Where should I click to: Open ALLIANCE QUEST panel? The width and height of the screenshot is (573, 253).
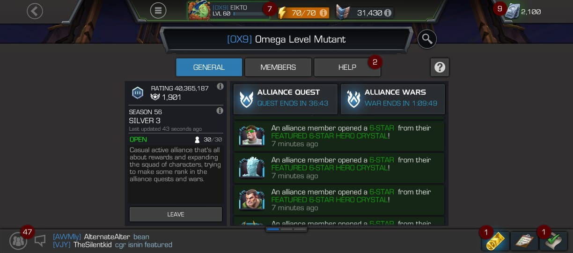(286, 99)
